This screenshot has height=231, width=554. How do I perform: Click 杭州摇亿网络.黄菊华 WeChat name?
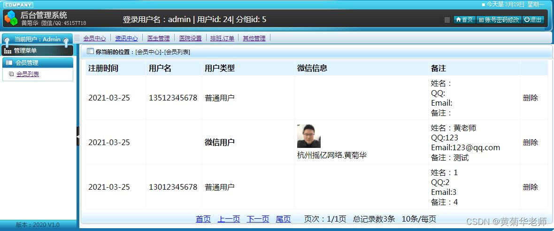[332, 155]
